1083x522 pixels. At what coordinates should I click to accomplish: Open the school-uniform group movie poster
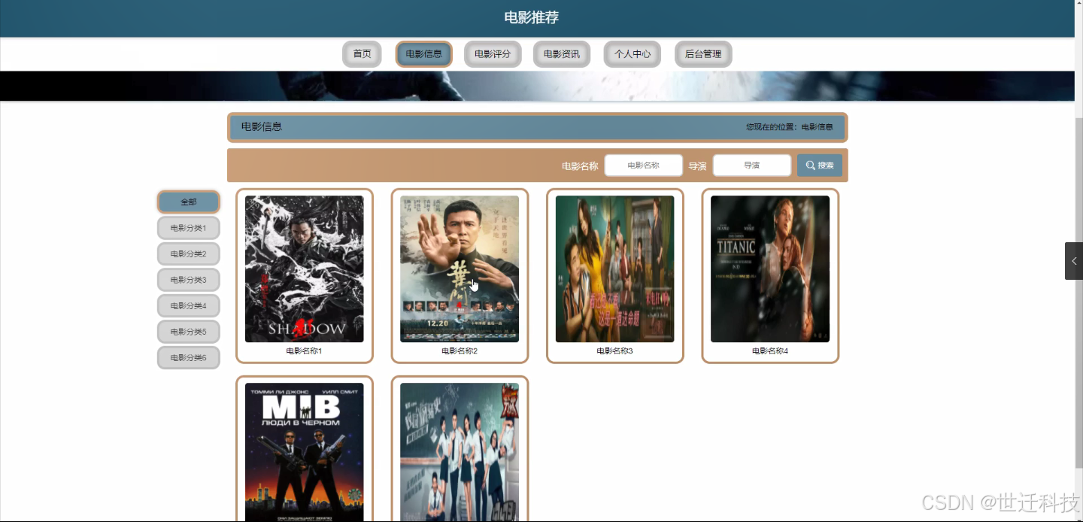click(x=460, y=452)
